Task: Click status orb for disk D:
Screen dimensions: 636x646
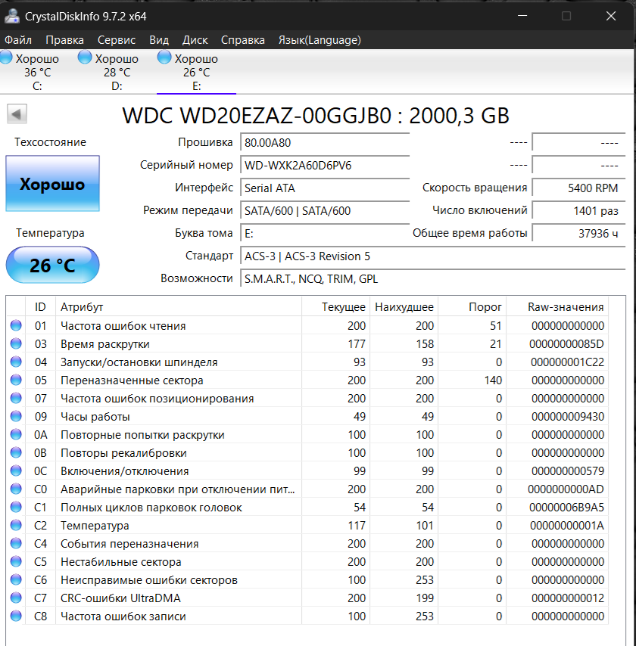Action: point(85,57)
